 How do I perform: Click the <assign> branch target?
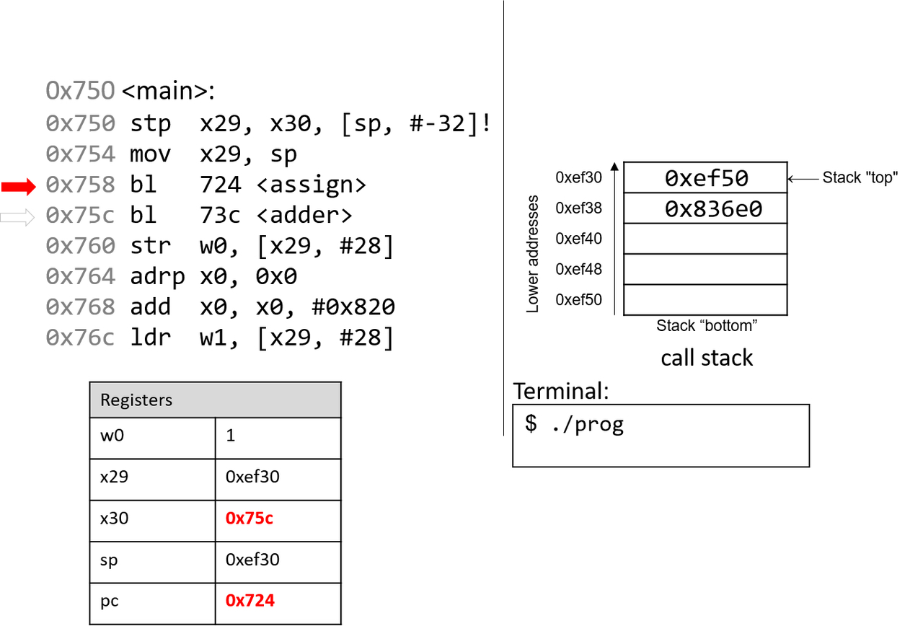click(311, 185)
